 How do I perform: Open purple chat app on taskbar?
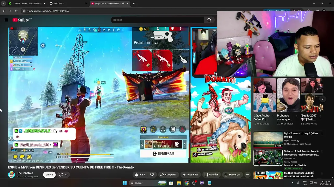[x=202, y=183]
